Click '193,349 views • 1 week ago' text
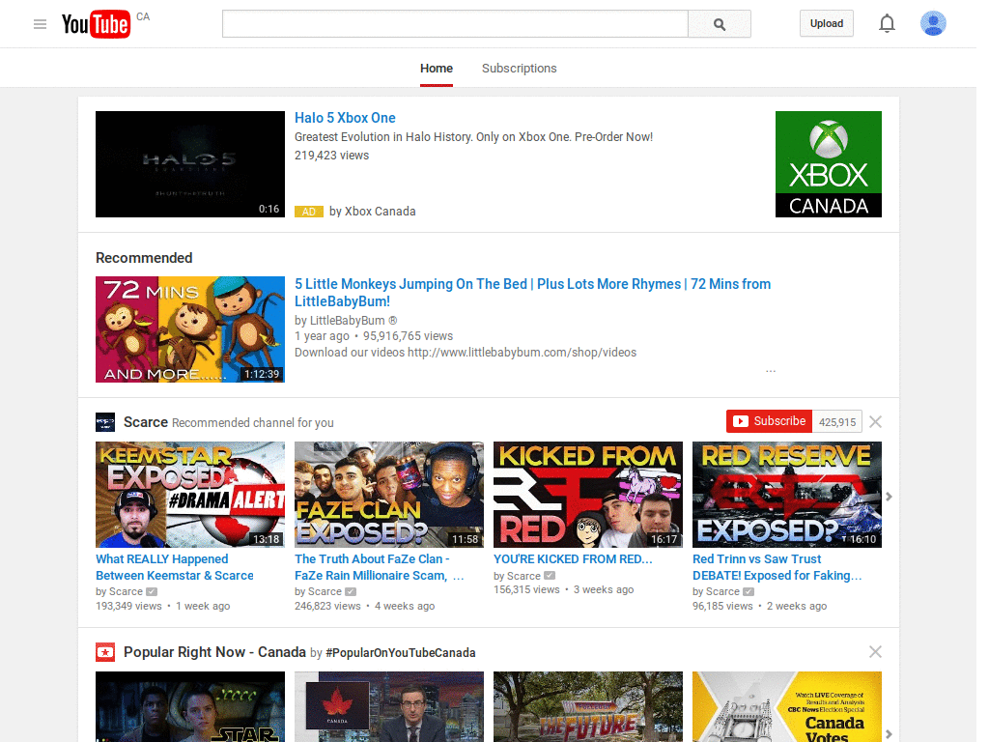Image resolution: width=989 pixels, height=742 pixels. click(162, 607)
